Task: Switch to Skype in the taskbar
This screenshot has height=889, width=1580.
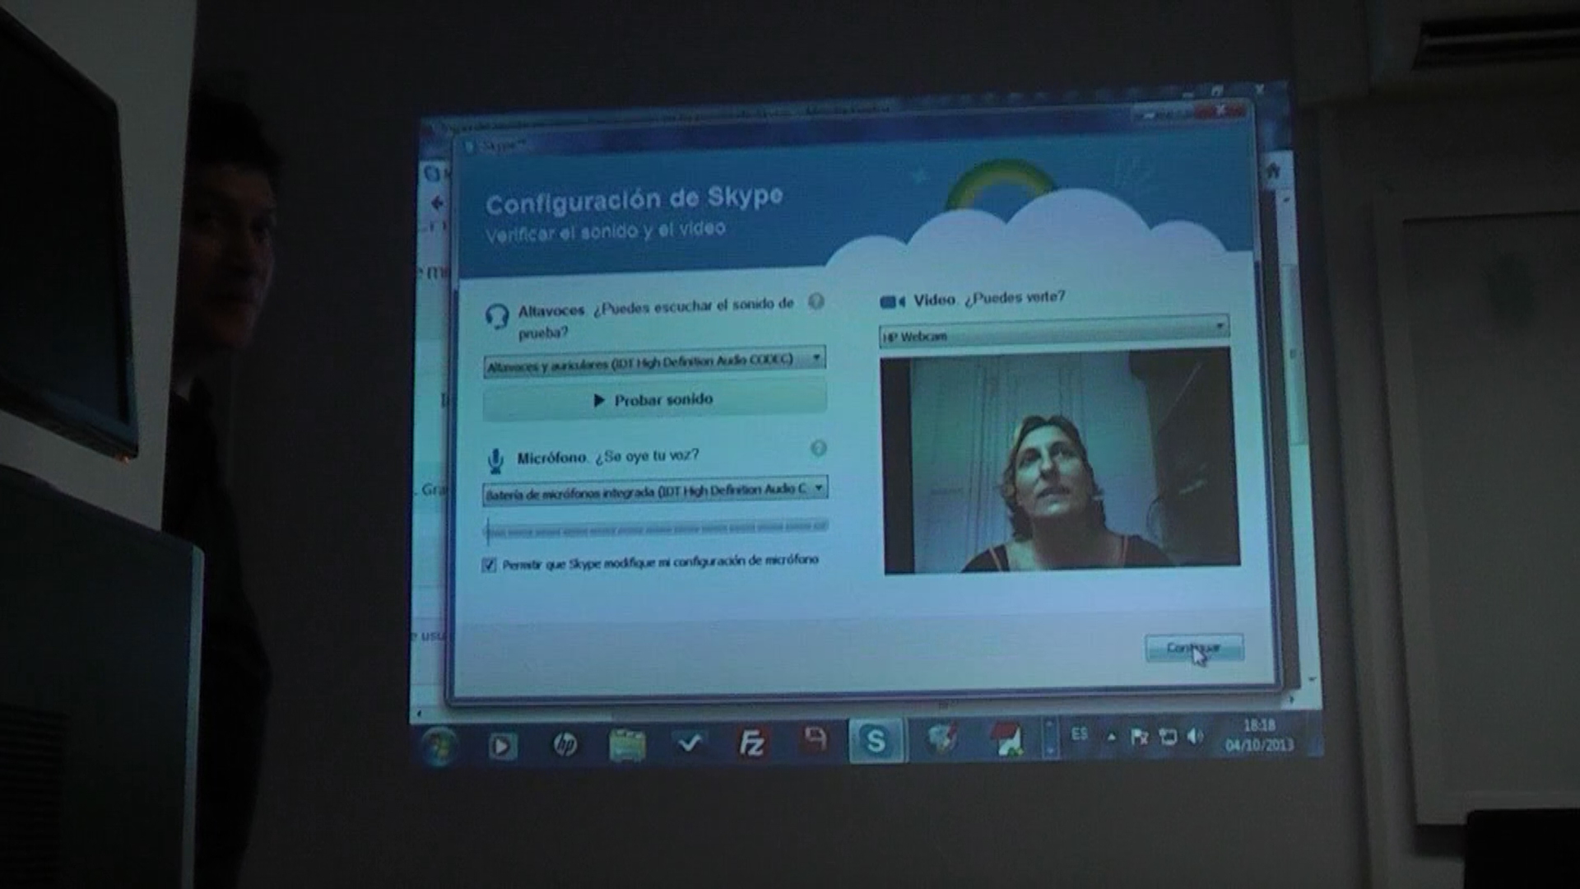Action: [x=876, y=740]
